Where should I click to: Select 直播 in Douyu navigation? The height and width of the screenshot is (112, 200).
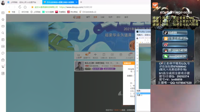click(95, 17)
